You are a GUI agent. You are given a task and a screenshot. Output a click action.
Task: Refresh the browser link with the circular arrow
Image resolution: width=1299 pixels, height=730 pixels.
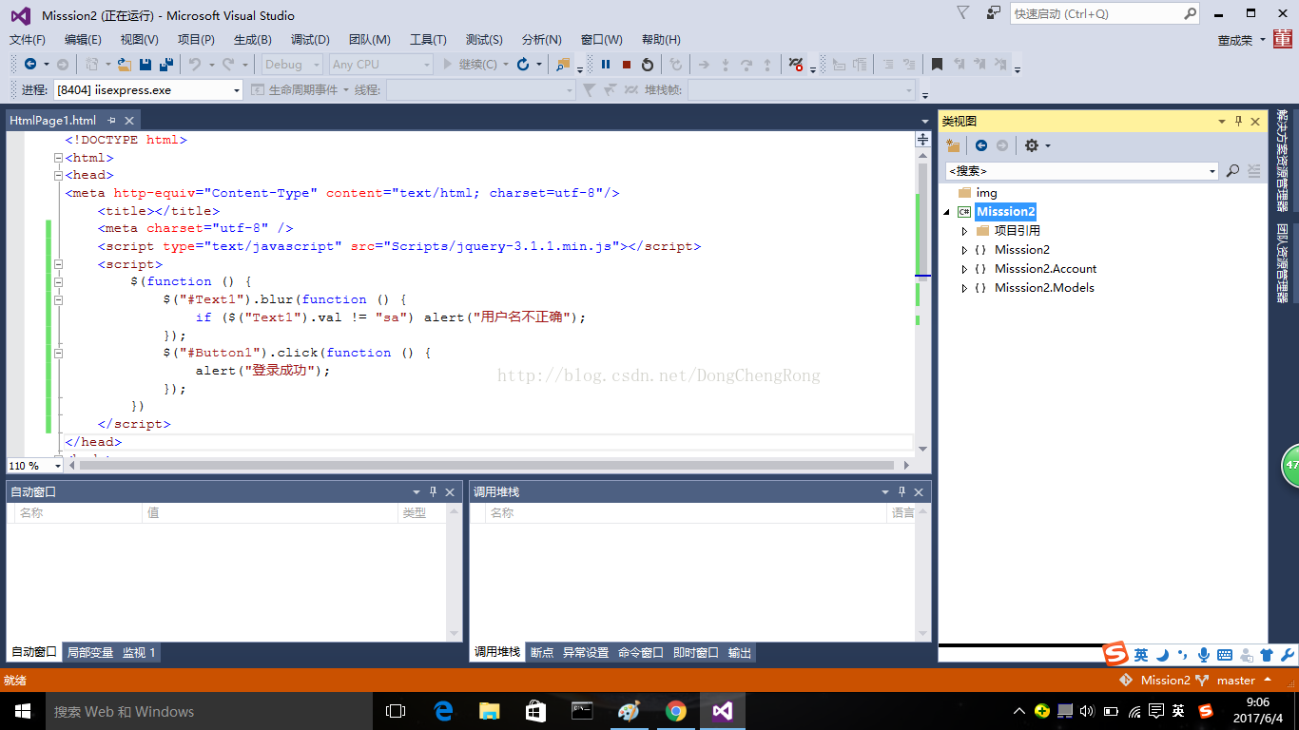click(523, 65)
